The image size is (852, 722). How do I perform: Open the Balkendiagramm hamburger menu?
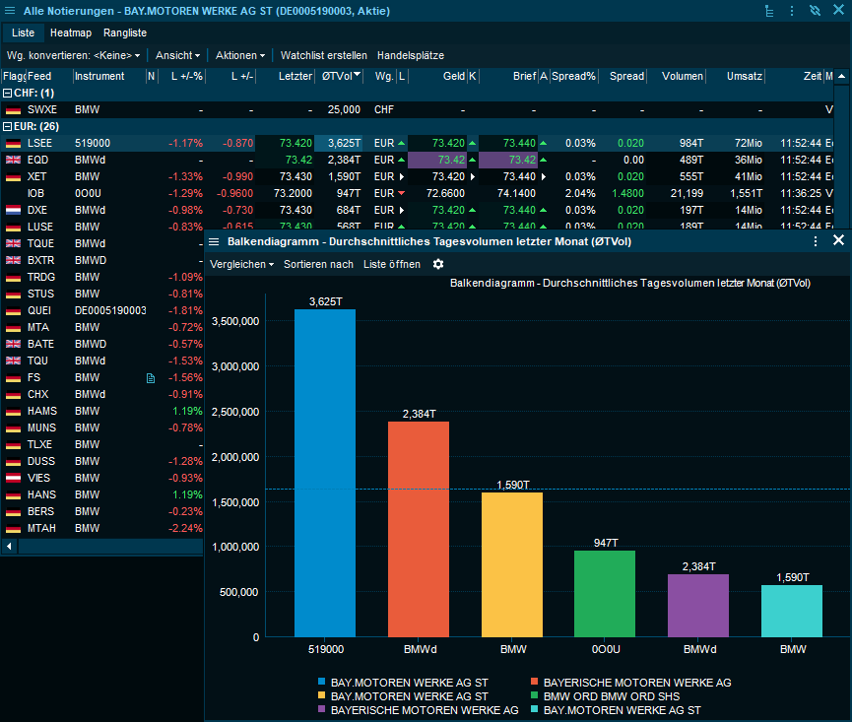coord(214,241)
